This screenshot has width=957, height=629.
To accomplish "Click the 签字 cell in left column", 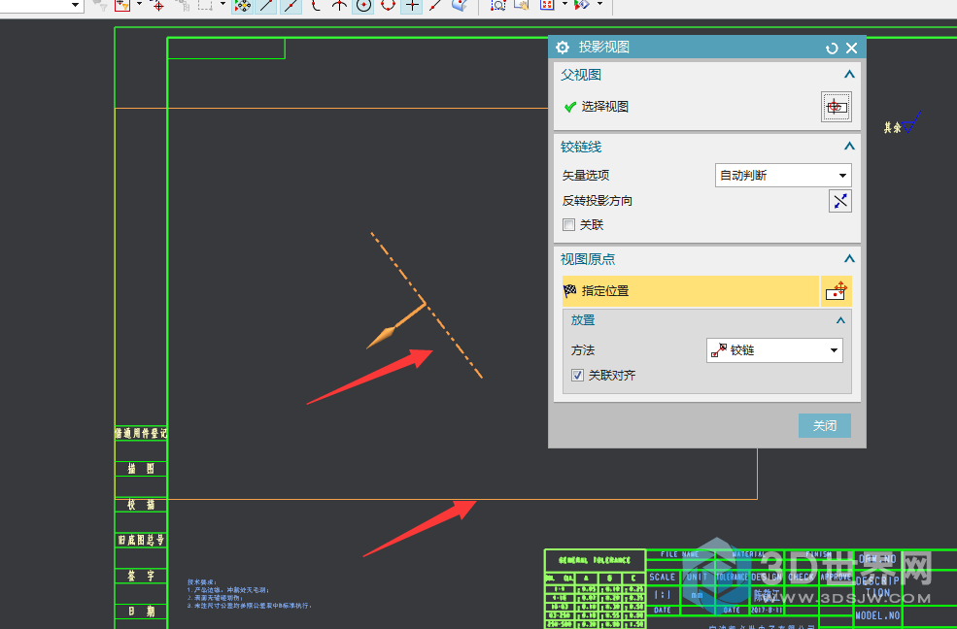I will coord(141,576).
